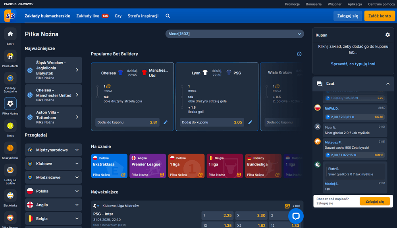
Task: Go to Start home icon in sidebar
Action: coord(10,34)
